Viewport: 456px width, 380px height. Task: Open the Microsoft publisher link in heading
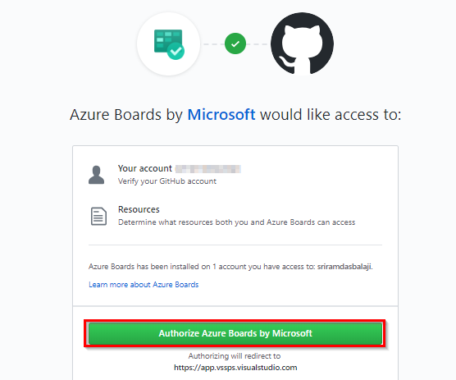[x=221, y=114]
